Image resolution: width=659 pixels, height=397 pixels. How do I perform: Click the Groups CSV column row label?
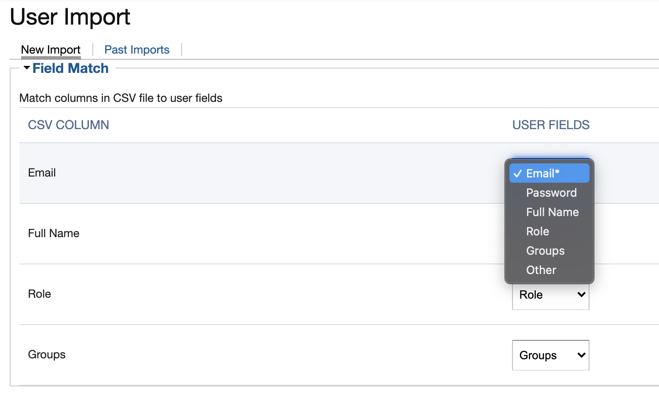tap(47, 355)
